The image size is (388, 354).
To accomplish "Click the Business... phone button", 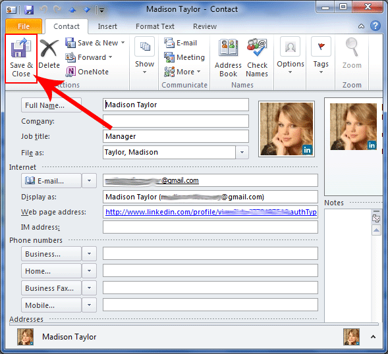I will coord(51,253).
